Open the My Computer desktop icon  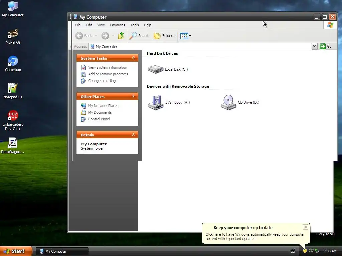13,9
